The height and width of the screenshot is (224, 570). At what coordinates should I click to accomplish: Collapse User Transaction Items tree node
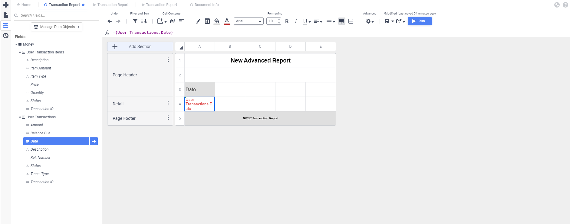(x=20, y=52)
